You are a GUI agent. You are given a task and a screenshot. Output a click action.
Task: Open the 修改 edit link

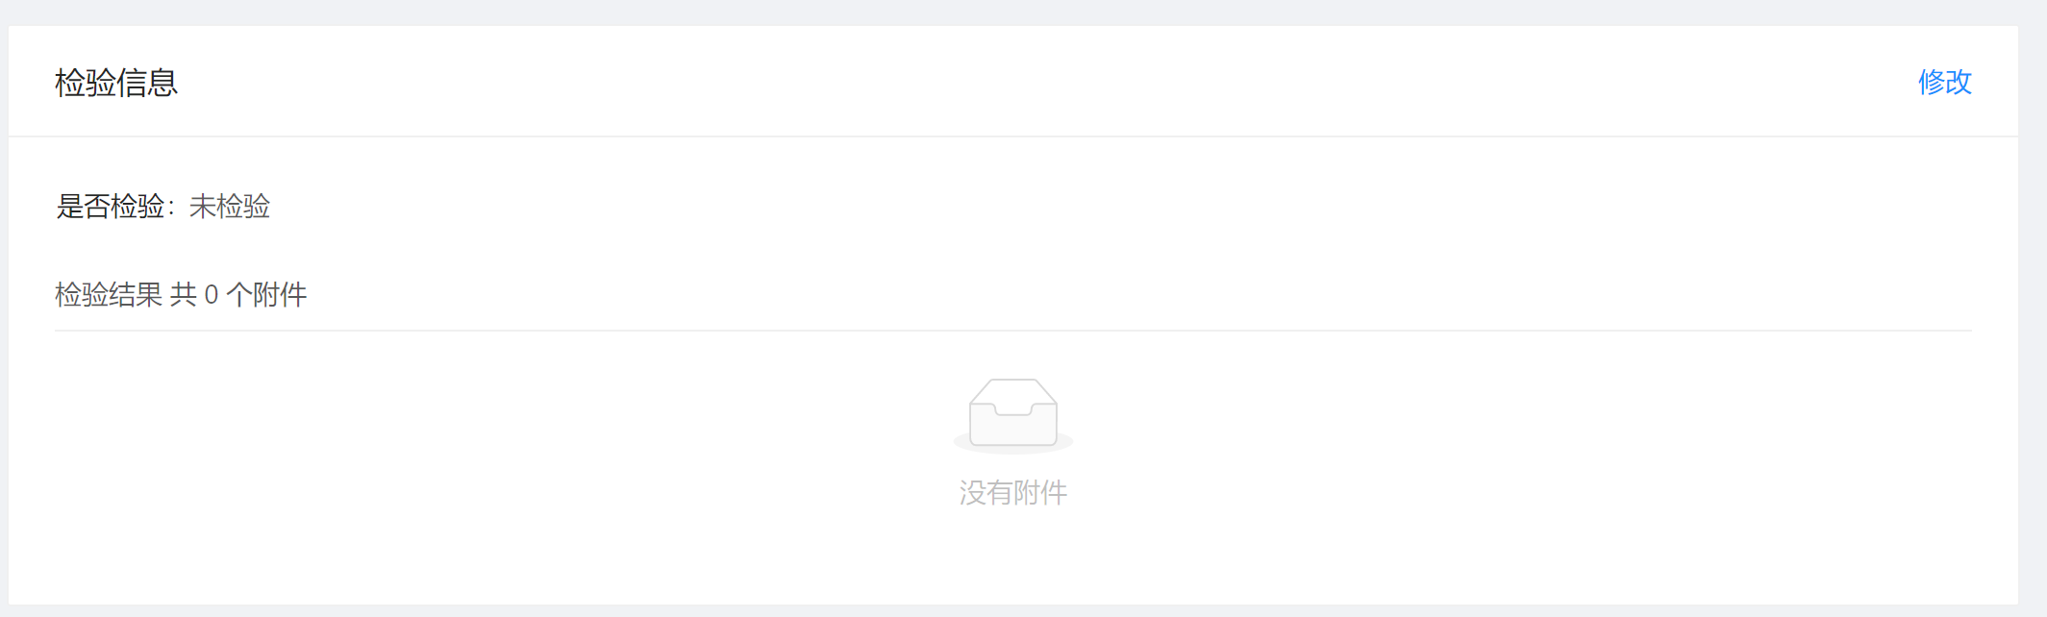click(1944, 82)
